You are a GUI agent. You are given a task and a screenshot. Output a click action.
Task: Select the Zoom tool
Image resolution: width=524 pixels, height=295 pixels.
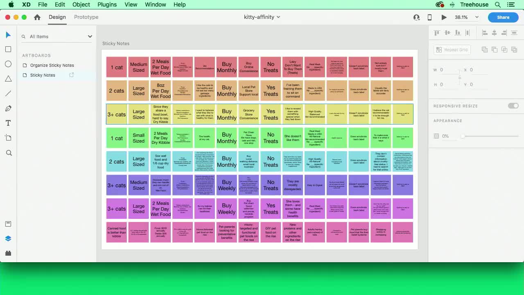(8, 153)
